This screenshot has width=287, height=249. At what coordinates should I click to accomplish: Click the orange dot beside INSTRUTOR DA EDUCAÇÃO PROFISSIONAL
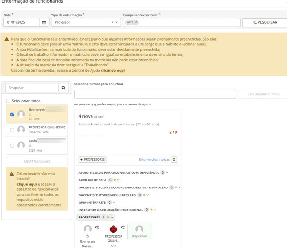point(151,209)
